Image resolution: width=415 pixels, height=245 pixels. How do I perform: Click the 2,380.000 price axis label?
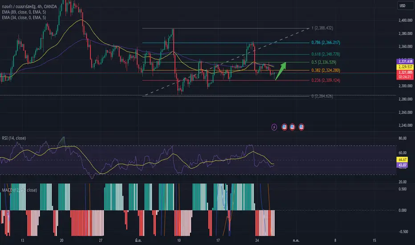pyautogui.click(x=405, y=34)
